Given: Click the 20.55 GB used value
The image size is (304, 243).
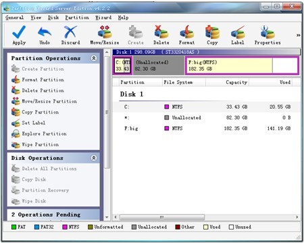Looking at the screenshot, I should [x=280, y=107].
